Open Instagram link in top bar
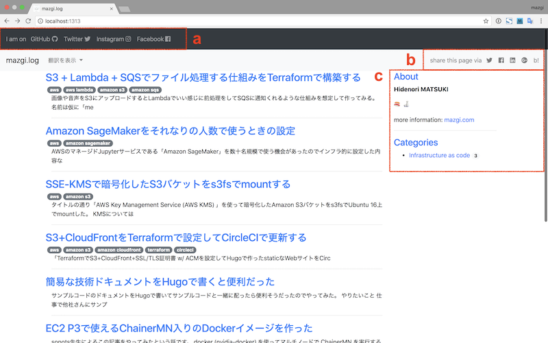This screenshot has height=343, width=548. (114, 39)
